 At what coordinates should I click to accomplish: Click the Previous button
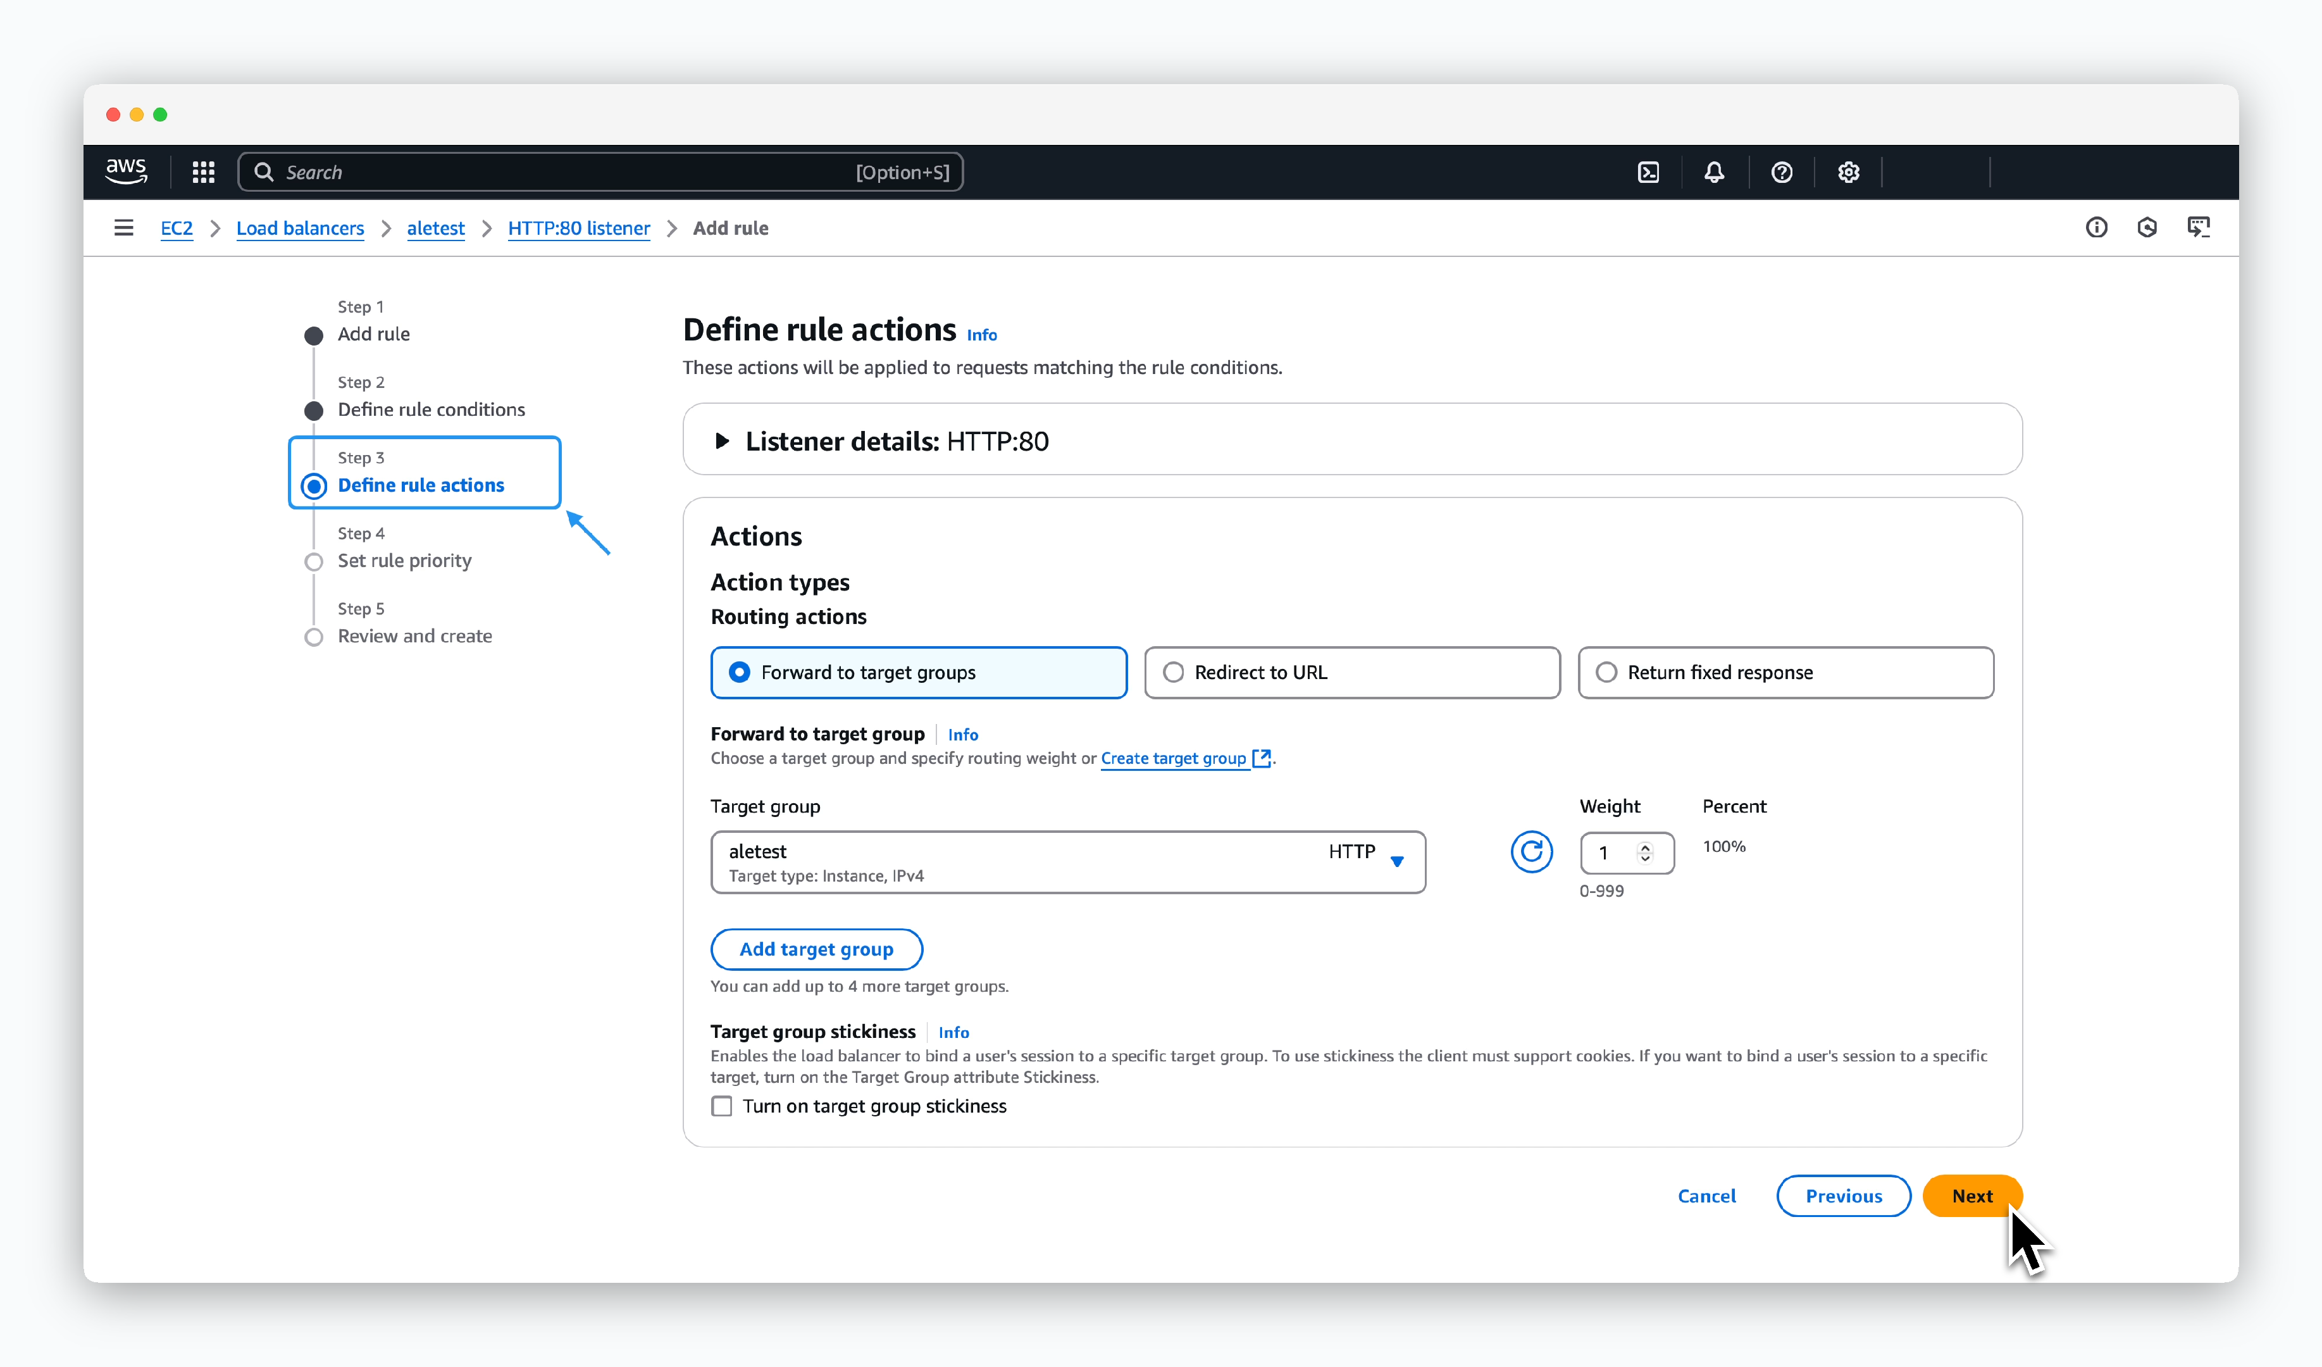pos(1843,1195)
